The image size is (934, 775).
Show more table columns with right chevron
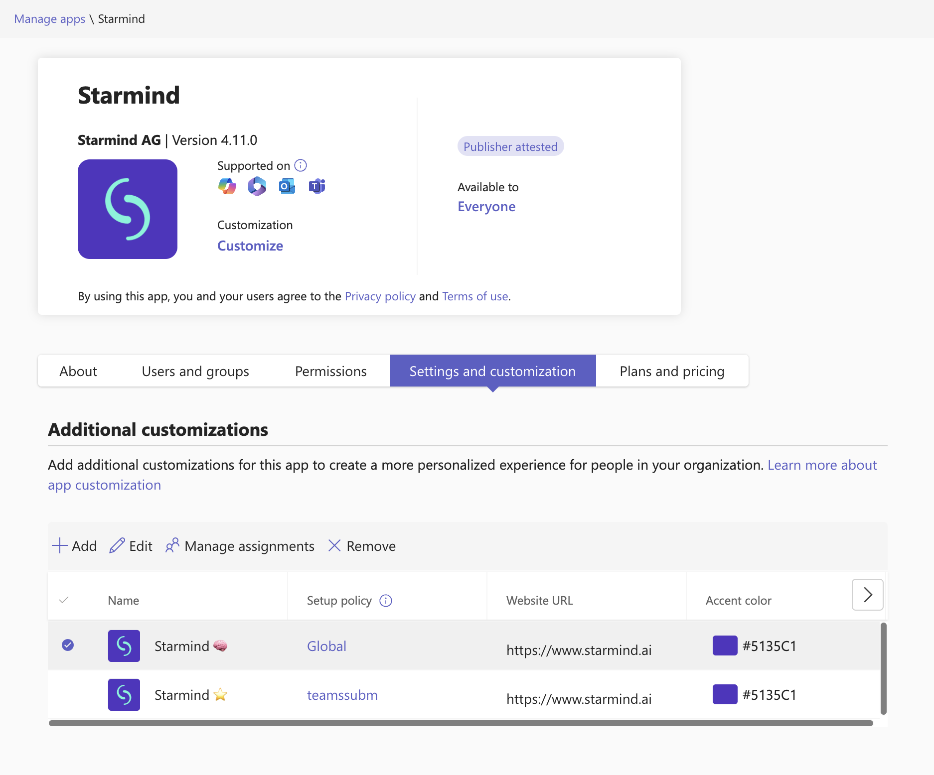coord(868,595)
